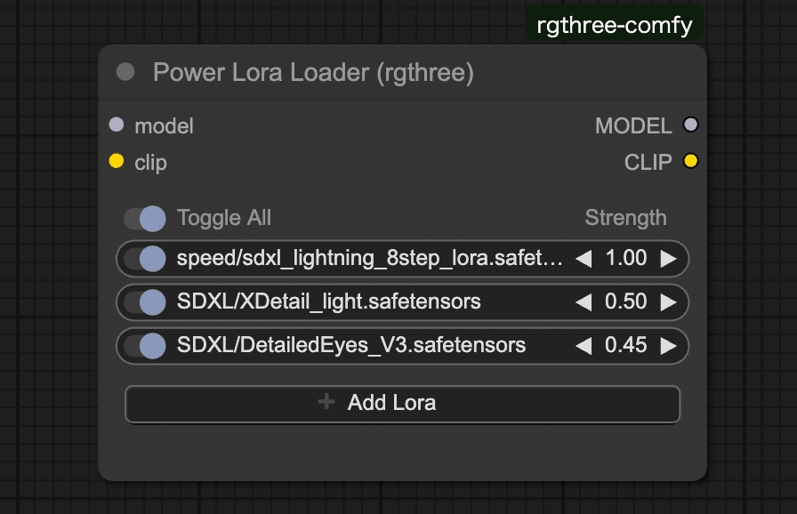Decrease DetailedEyes_V3 strength with left arrow

pyautogui.click(x=584, y=346)
